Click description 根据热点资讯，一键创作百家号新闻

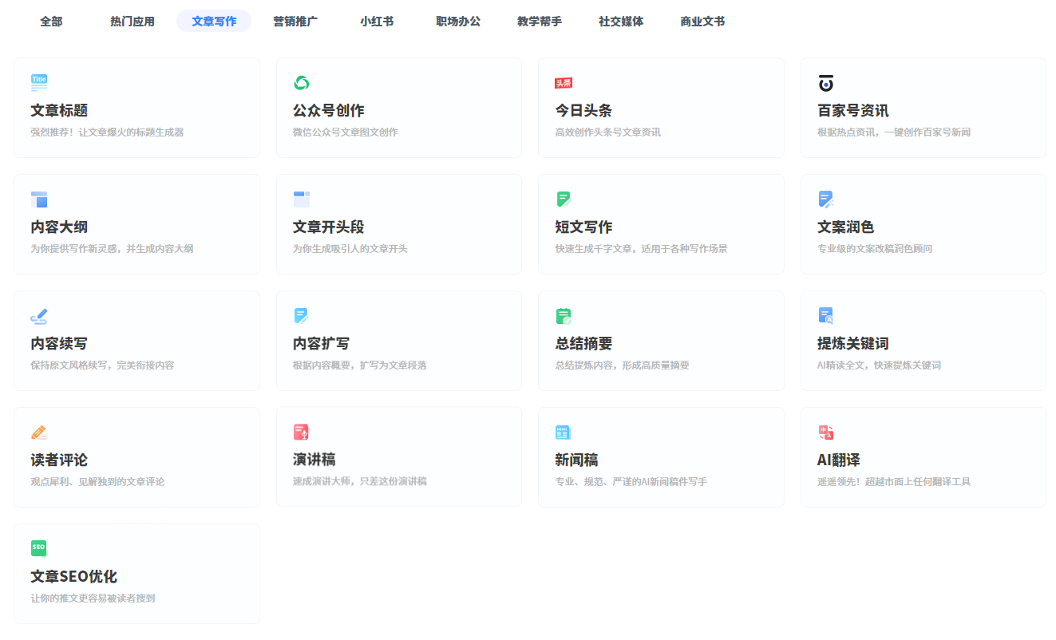(894, 132)
